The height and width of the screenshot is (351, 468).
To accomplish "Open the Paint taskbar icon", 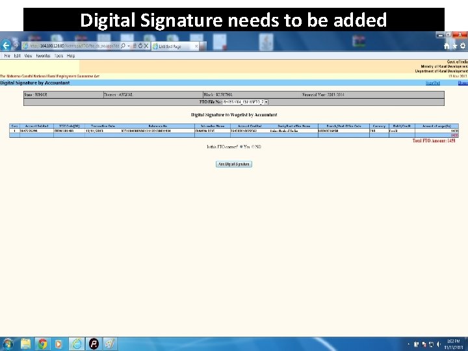I will 110,344.
